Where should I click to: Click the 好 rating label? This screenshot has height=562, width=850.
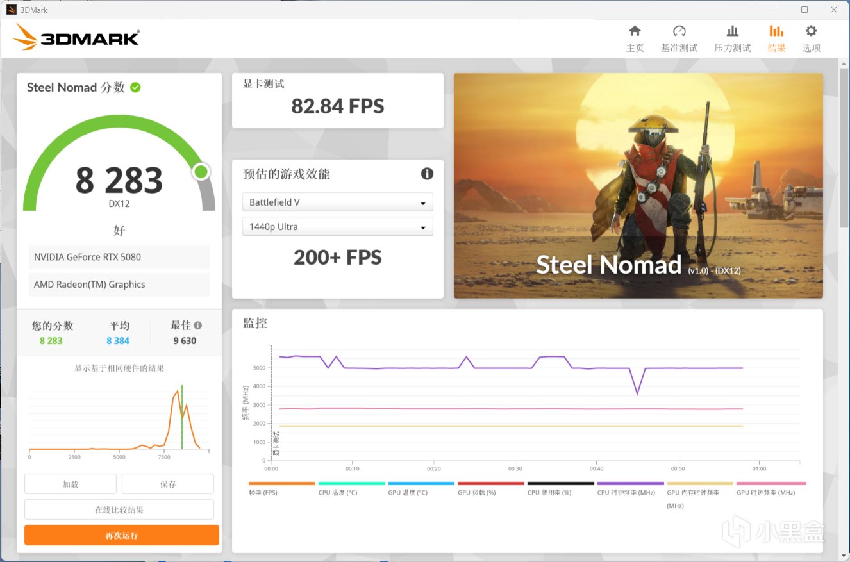pyautogui.click(x=119, y=230)
